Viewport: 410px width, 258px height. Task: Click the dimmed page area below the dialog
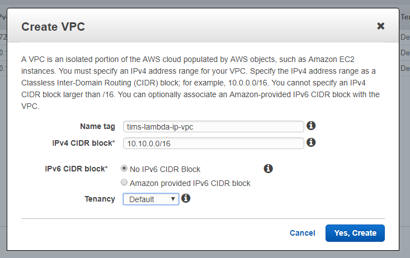pyautogui.click(x=205, y=252)
